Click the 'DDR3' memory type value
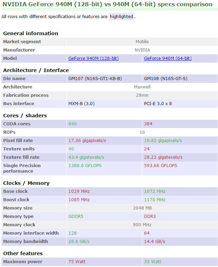Viewport: 218px width, 267px height. (x=150, y=217)
